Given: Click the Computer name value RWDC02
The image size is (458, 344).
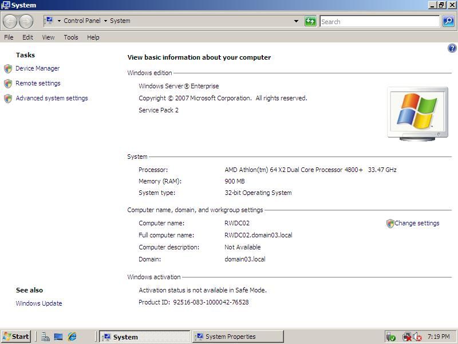Looking at the screenshot, I should tap(237, 223).
